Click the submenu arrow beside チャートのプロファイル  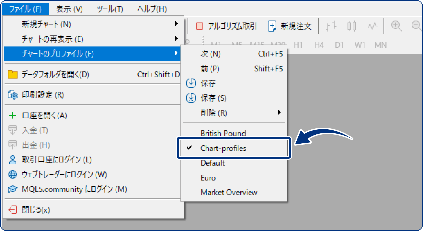click(176, 53)
